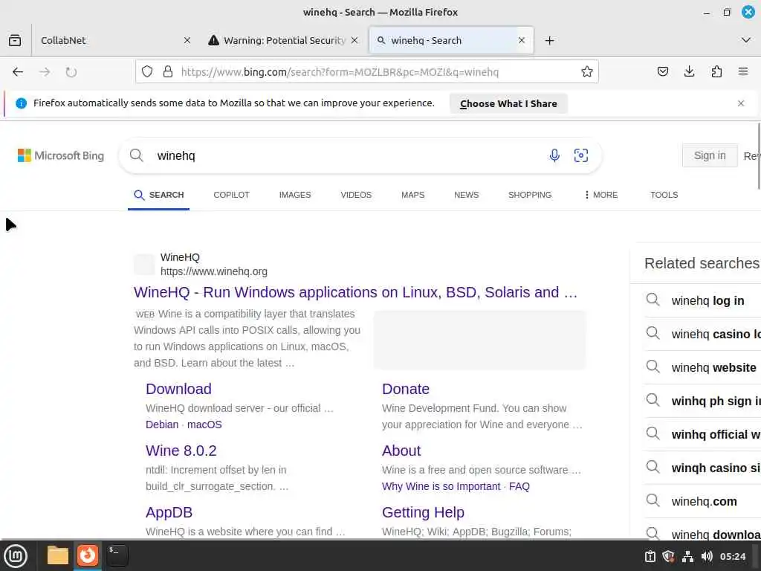Open the NEWS tab

click(x=467, y=196)
